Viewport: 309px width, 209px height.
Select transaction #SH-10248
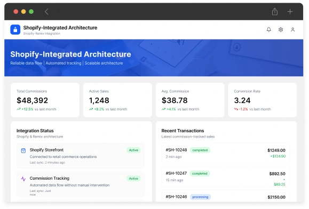[225, 153]
